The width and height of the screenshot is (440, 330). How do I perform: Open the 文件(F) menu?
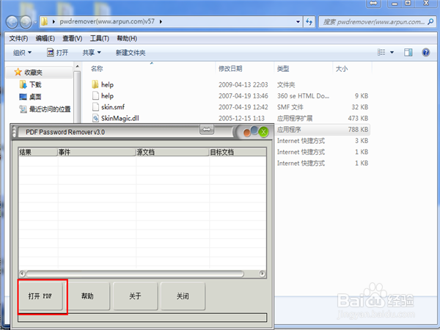[18, 38]
